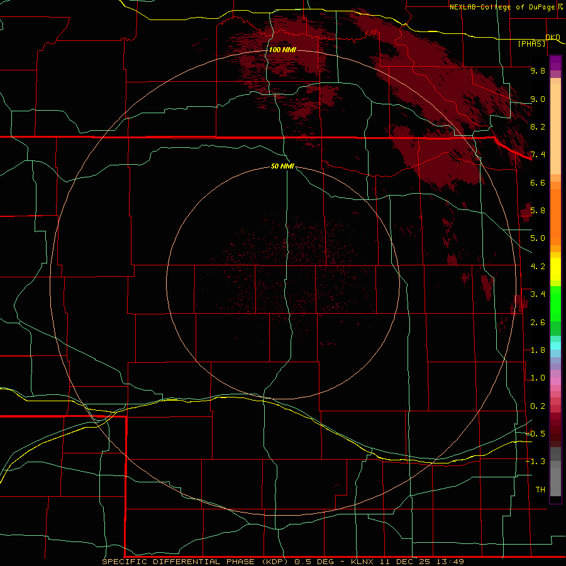This screenshot has height=566, width=566.
Task: Click the yellow color bar segment
Action: [x=555, y=269]
